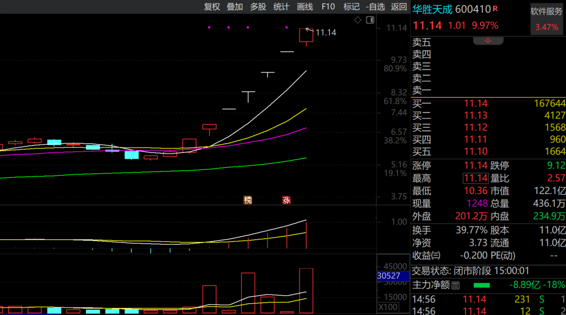Image resolution: width=566 pixels, height=315 pixels.
Task: Click the 量比 value 2.57
Action: coord(556,178)
